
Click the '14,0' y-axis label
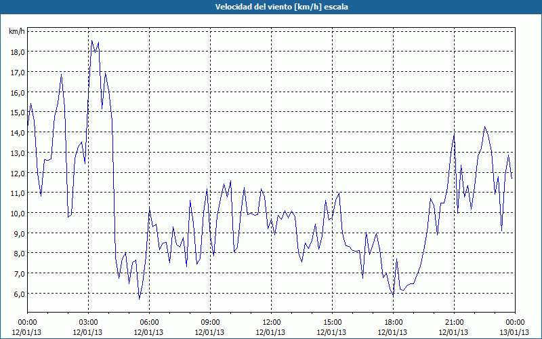pyautogui.click(x=18, y=132)
